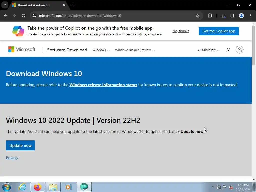Image resolution: width=256 pixels, height=192 pixels.
Task: Open the Software Download link
Action: 67,50
